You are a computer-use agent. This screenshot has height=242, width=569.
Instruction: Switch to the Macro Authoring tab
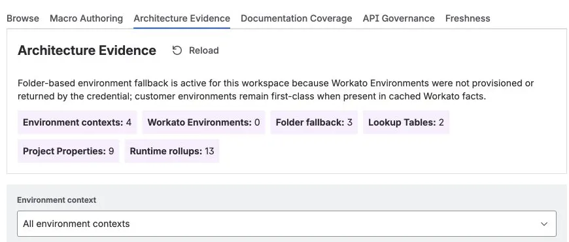(x=86, y=18)
